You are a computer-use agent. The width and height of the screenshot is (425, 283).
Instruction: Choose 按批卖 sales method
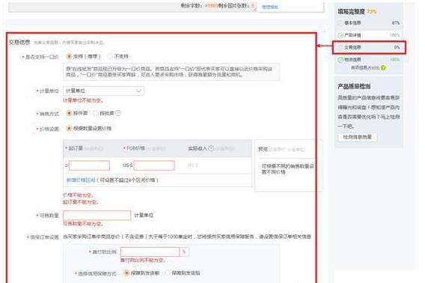pos(96,113)
